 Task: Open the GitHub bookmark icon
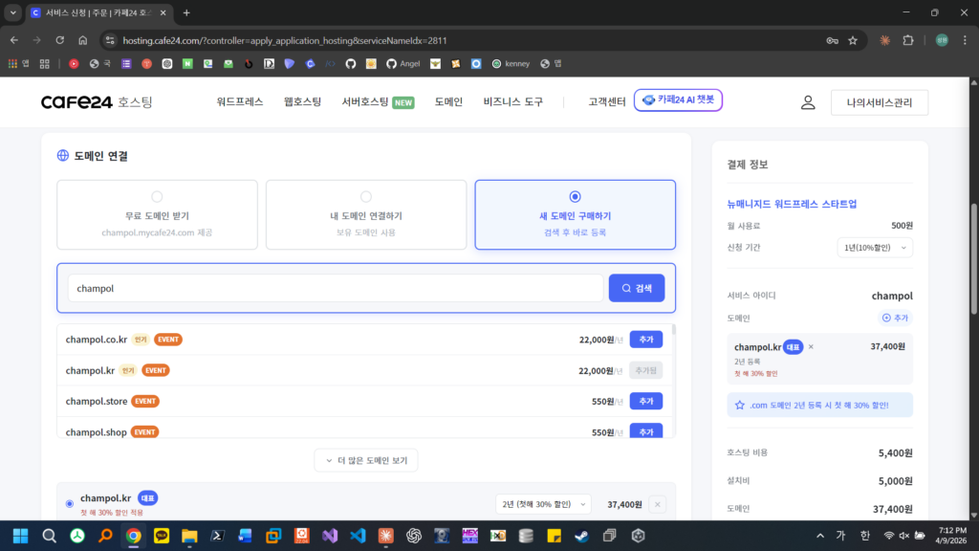[350, 64]
